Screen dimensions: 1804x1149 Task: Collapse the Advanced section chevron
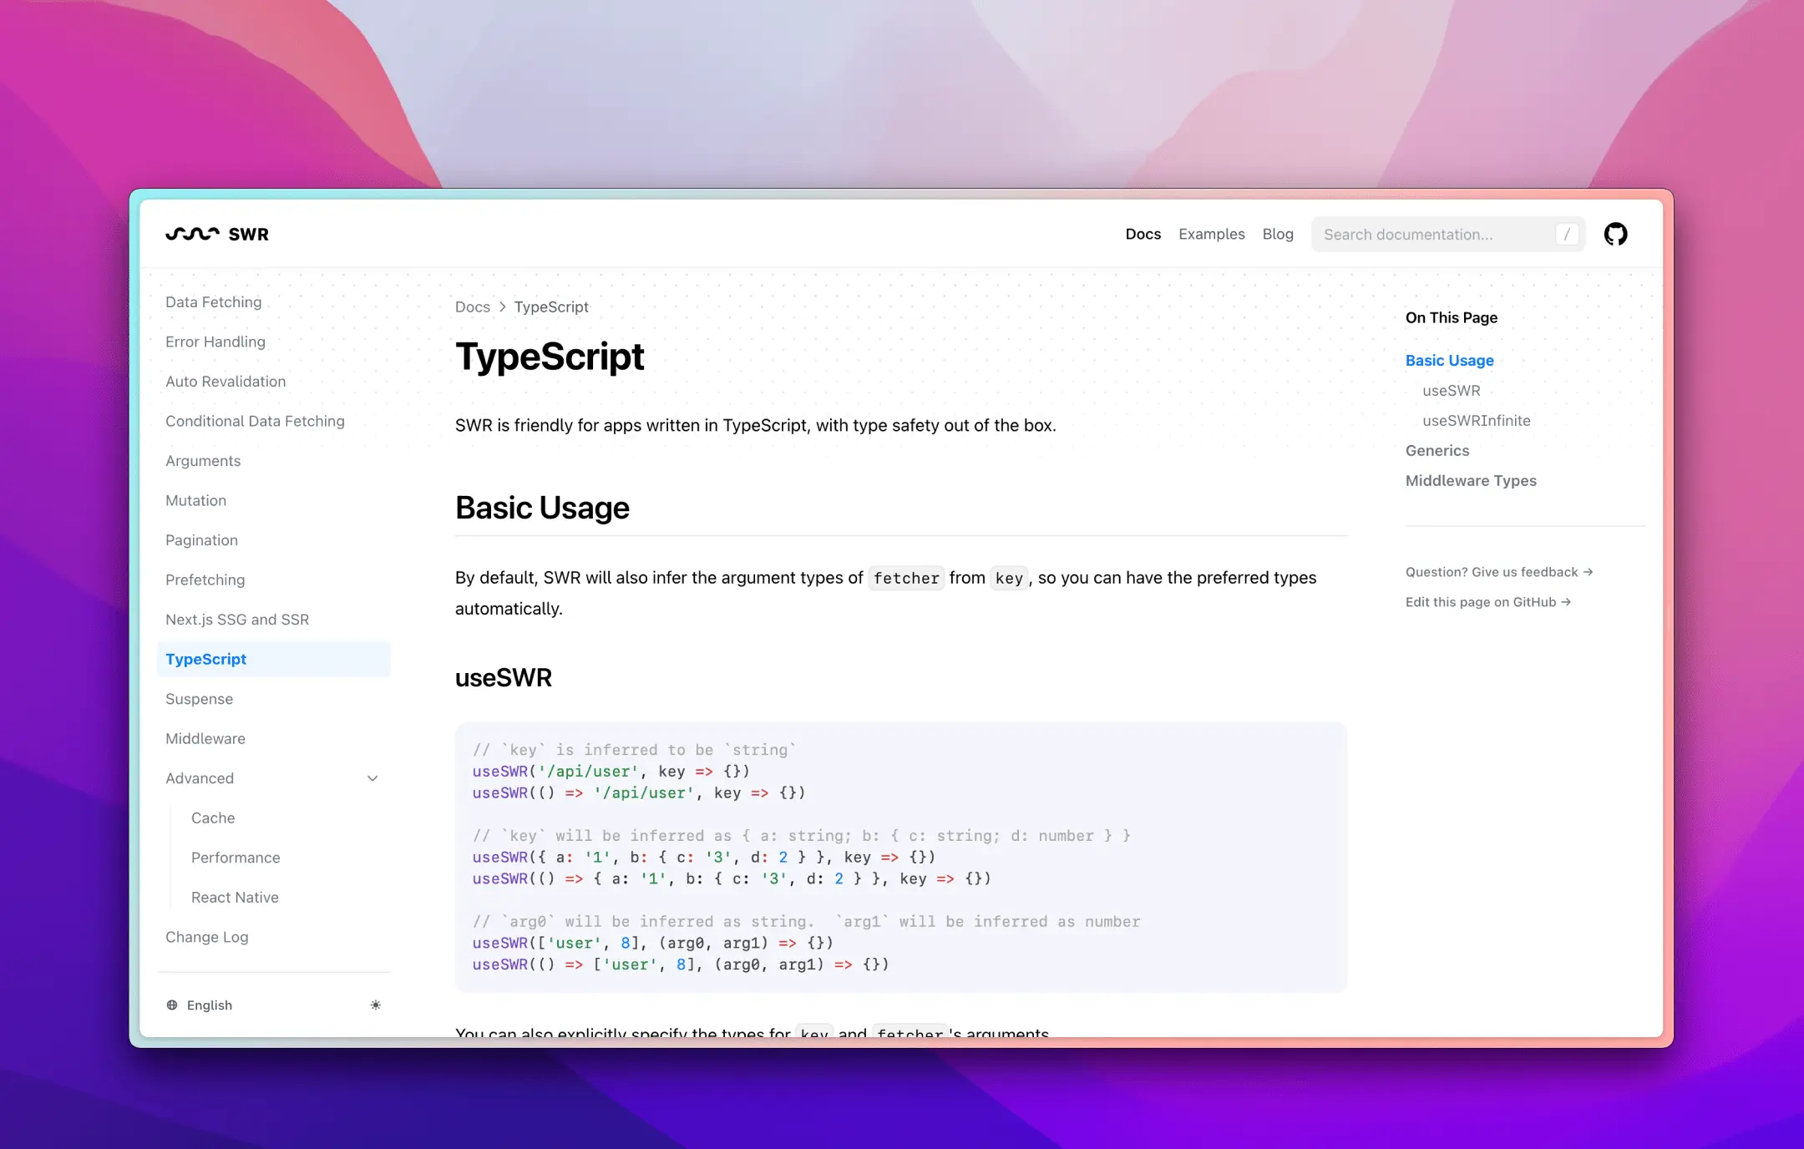click(372, 778)
